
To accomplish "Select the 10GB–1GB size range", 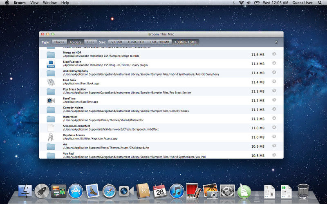I will pos(136,42).
